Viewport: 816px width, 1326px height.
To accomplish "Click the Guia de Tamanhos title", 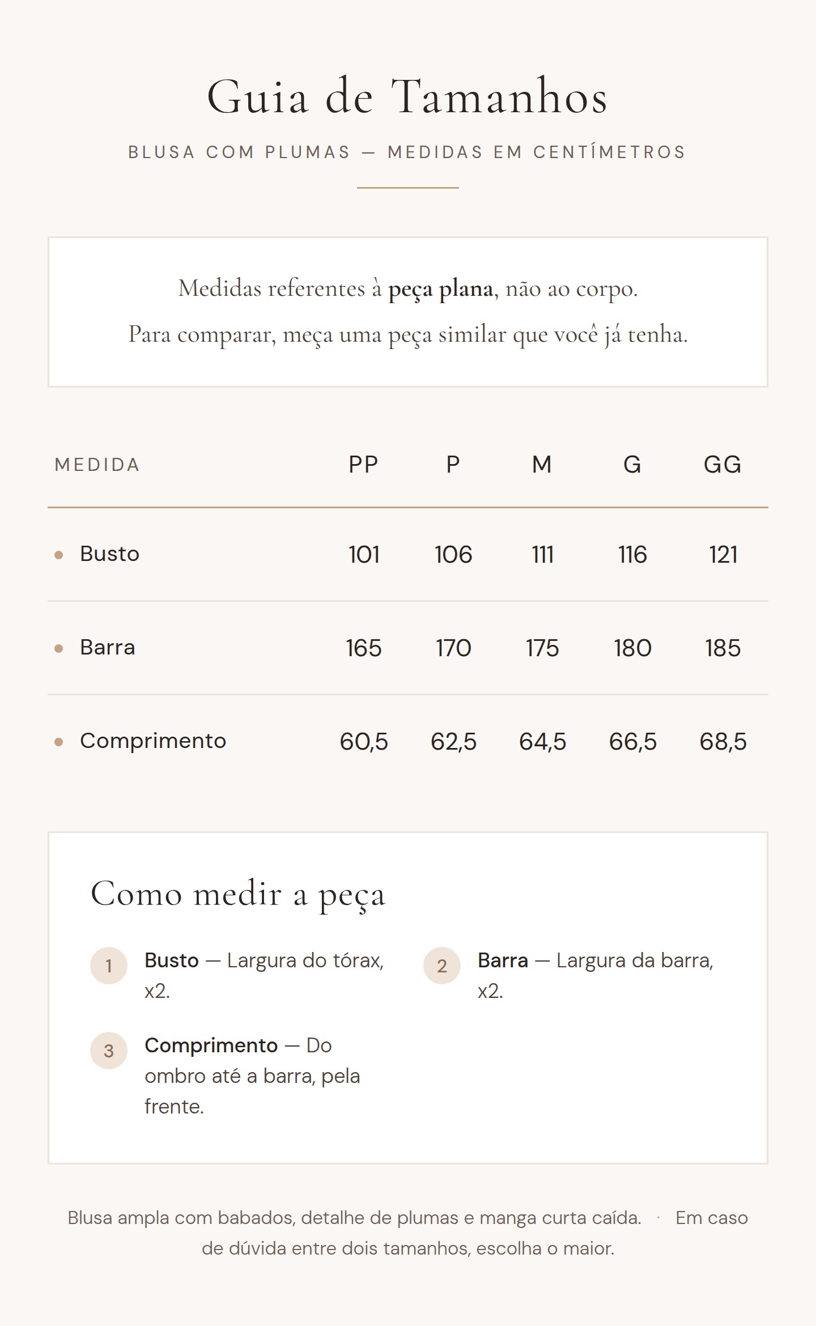I will pos(407,97).
